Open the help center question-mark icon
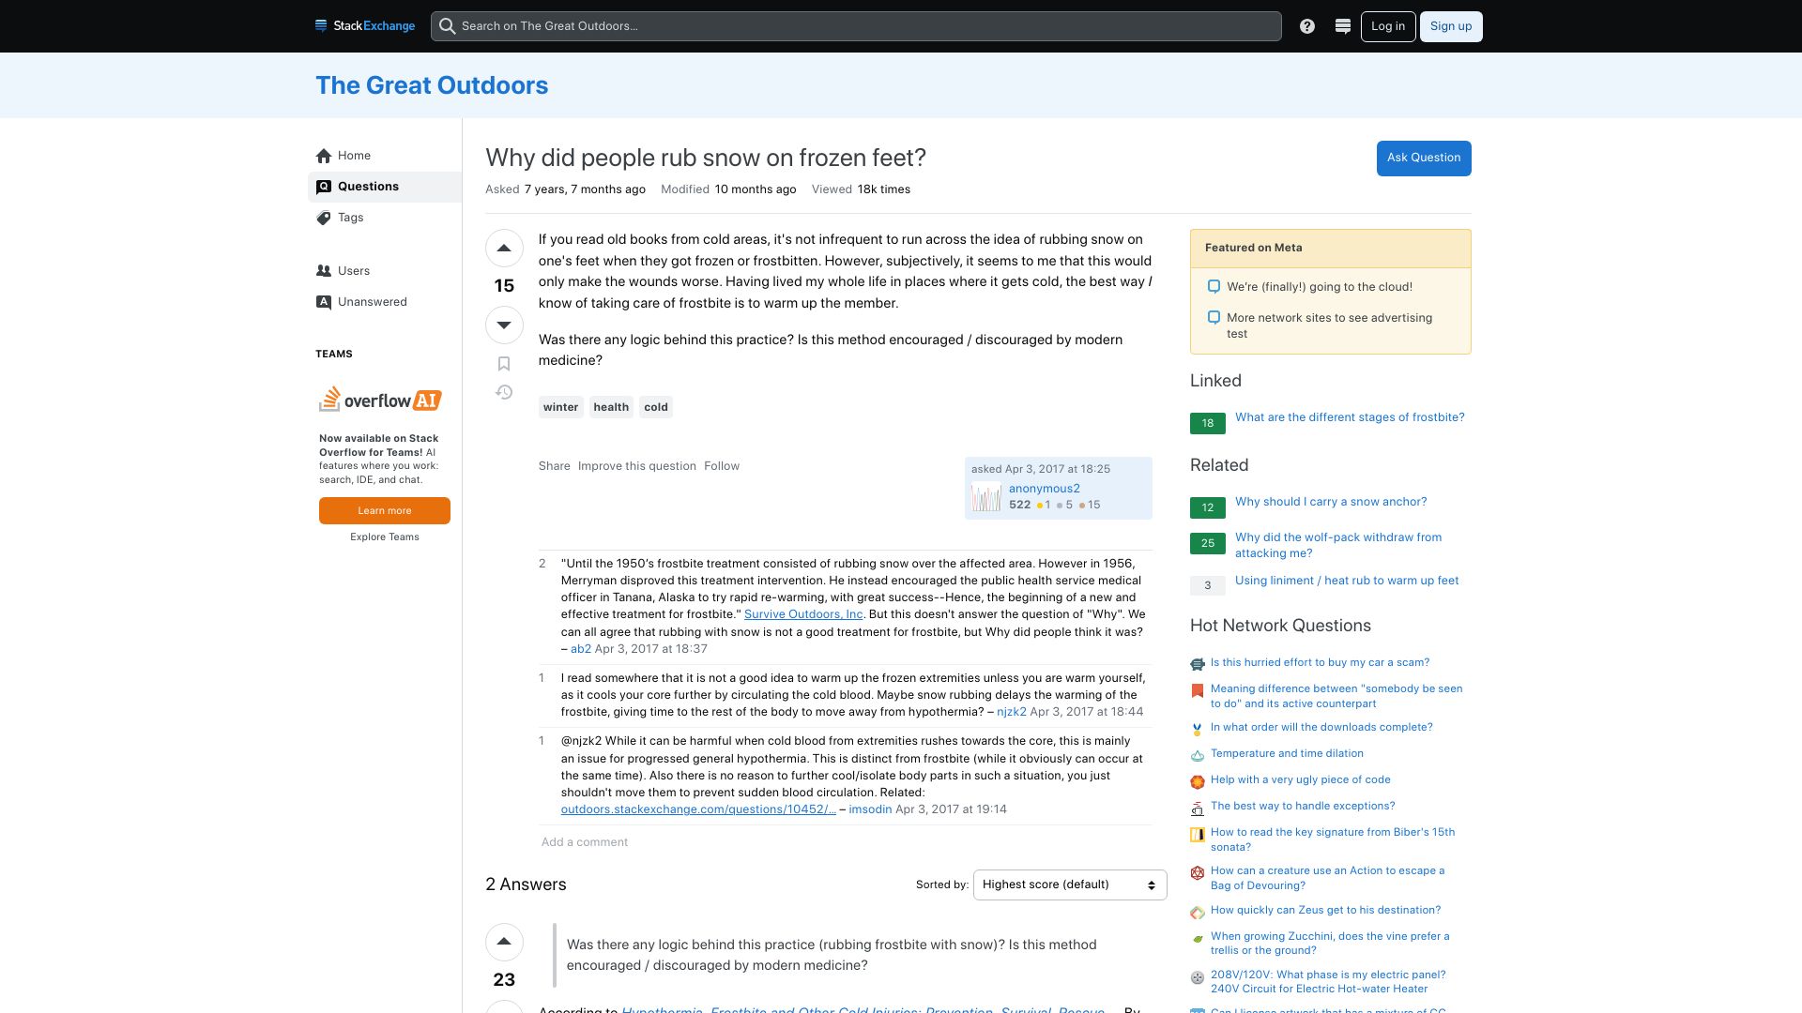Screen dimensions: 1802x1013 (1307, 26)
